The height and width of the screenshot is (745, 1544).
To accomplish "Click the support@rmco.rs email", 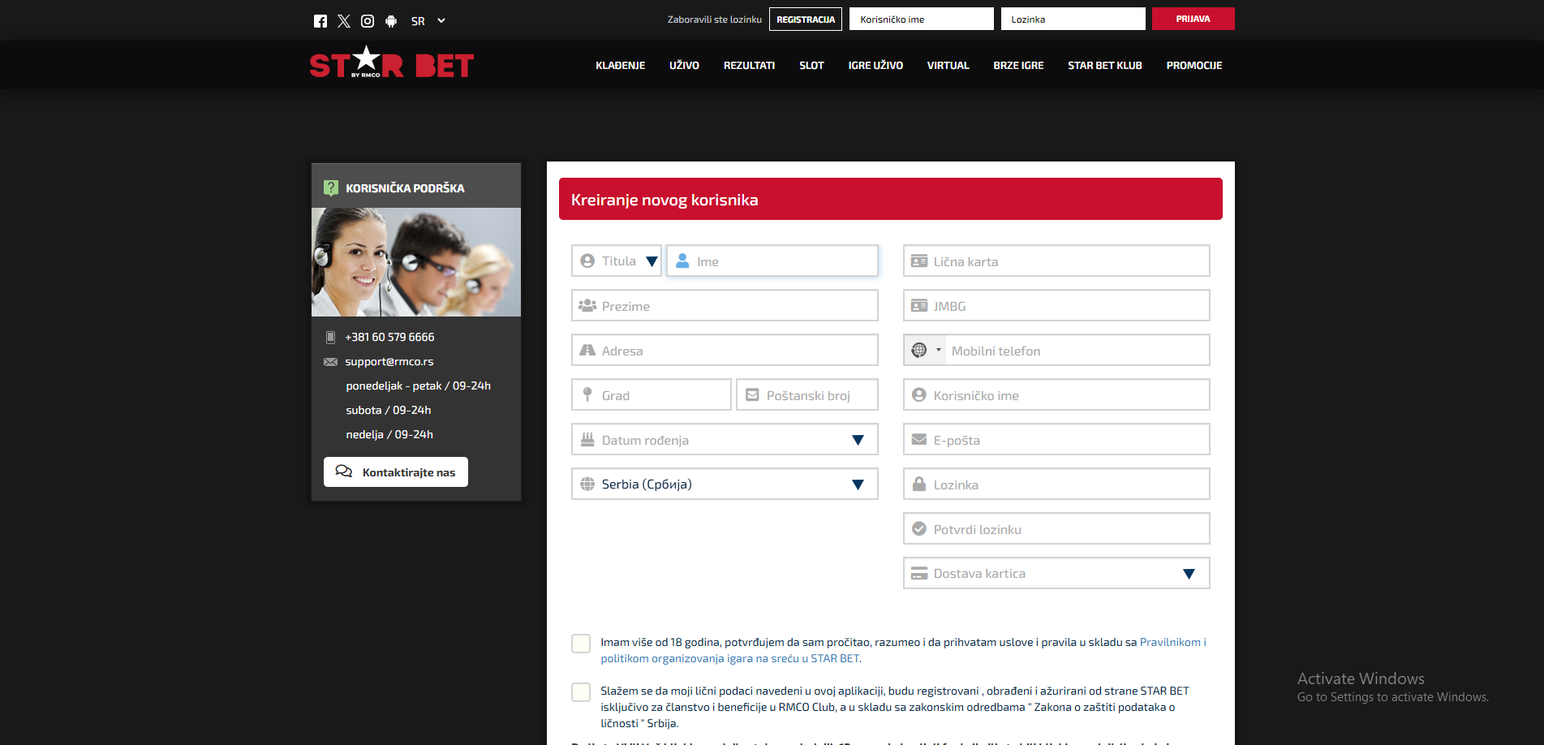I will [389, 362].
